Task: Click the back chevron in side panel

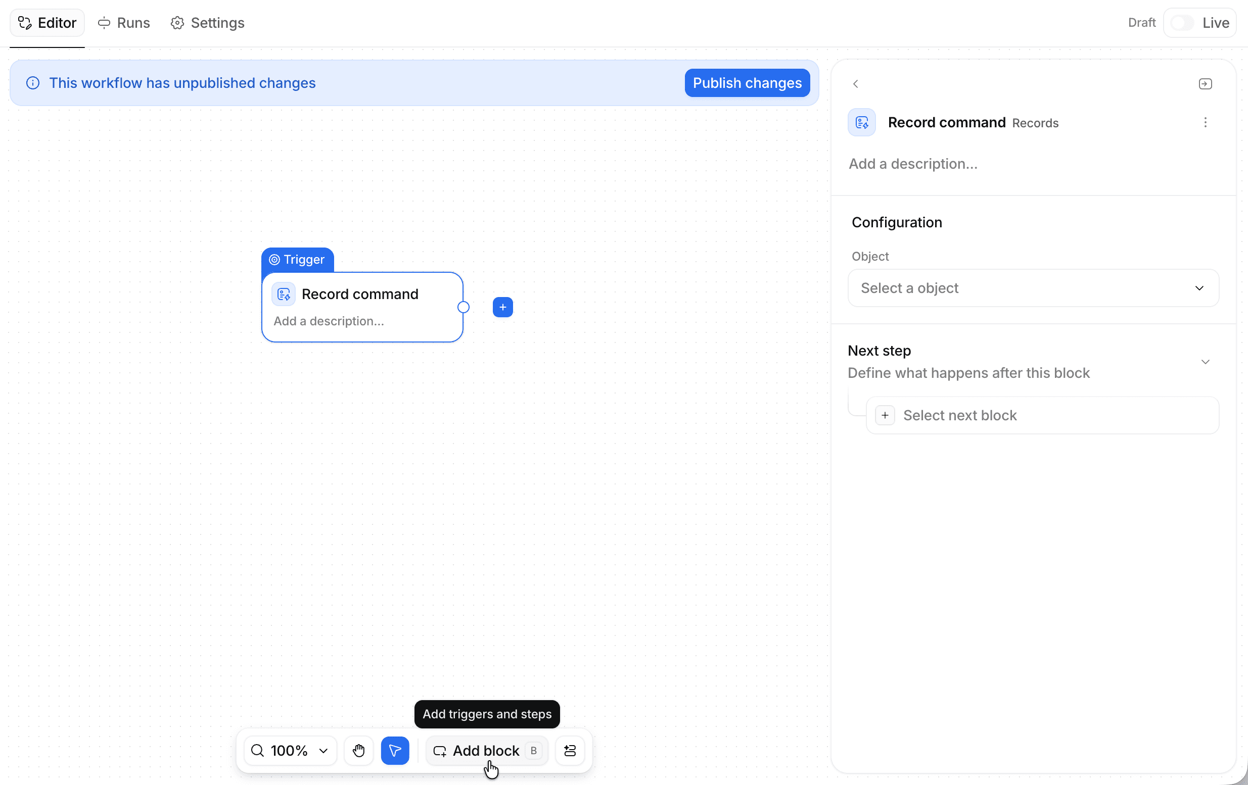Action: click(x=856, y=84)
